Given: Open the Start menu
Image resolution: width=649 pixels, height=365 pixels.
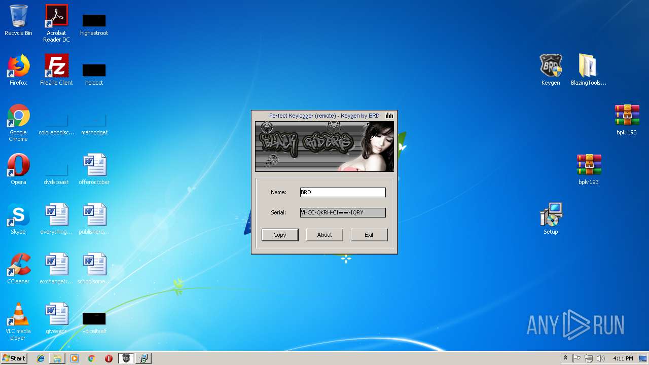Looking at the screenshot, I should coord(14,358).
